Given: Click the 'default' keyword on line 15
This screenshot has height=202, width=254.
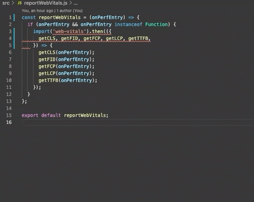Looking at the screenshot, I should (x=51, y=115).
